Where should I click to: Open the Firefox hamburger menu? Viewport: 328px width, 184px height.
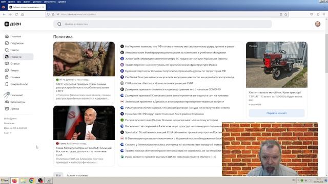pos(324,14)
